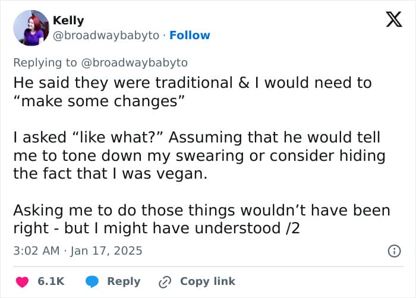The width and height of the screenshot is (416, 298).
Task: Click the blue speech bubble icon
Action: (92, 282)
